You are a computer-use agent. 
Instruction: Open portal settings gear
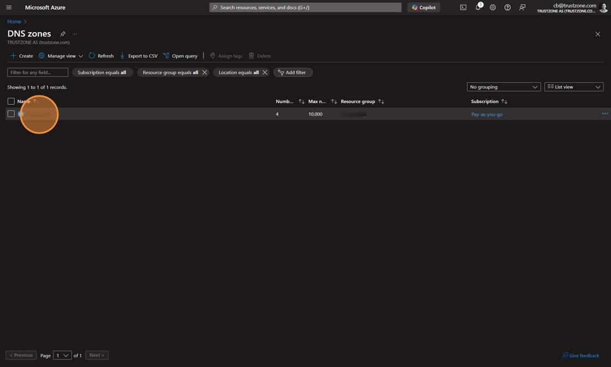(x=493, y=8)
